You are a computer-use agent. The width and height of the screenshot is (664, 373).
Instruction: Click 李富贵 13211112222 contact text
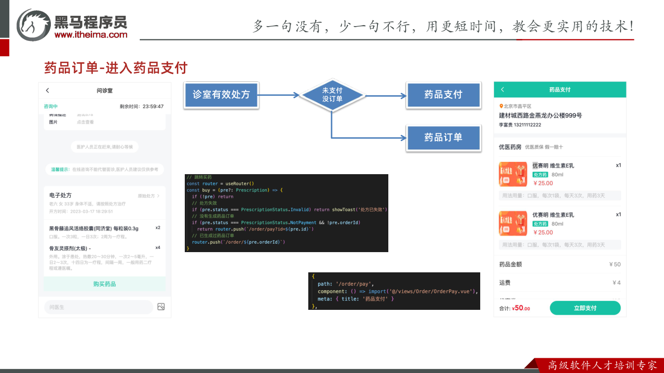point(520,125)
